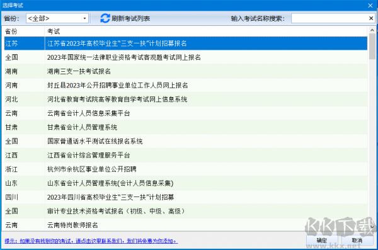
Task: Click the 刷新考试列表 label
Action: coord(130,18)
